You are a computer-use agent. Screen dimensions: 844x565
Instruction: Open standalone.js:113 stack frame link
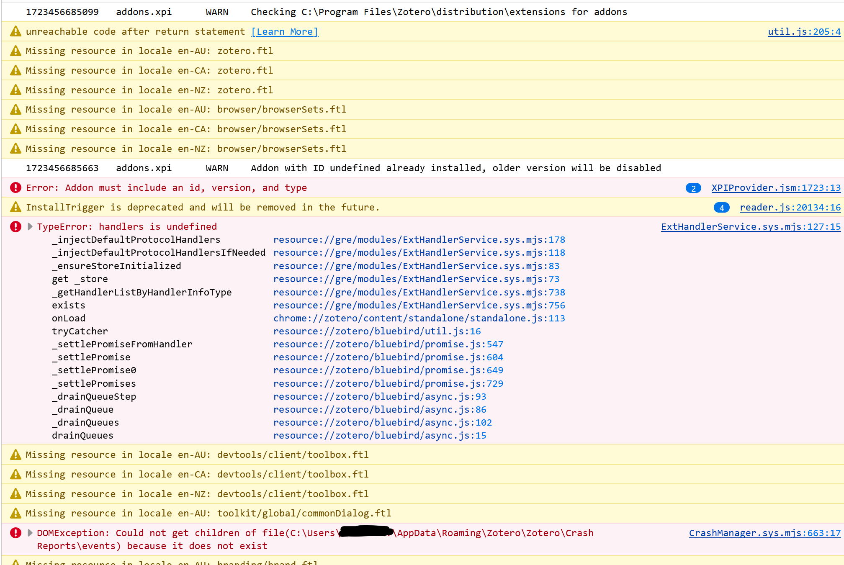pyautogui.click(x=419, y=318)
